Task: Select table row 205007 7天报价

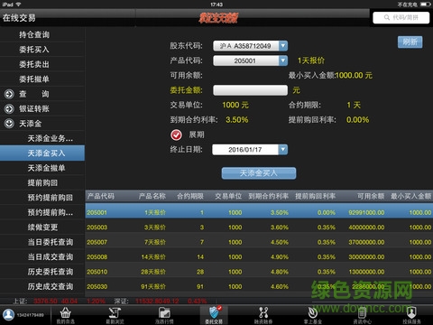Action: click(259, 242)
